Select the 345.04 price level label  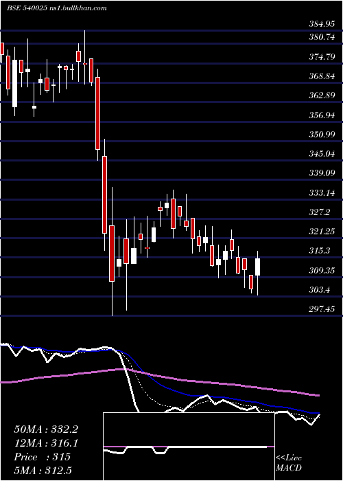pyautogui.click(x=322, y=154)
